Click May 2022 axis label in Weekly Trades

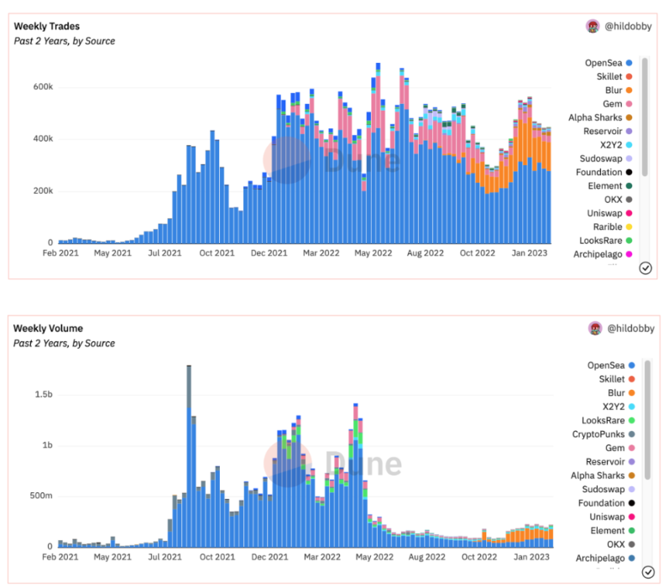[373, 253]
